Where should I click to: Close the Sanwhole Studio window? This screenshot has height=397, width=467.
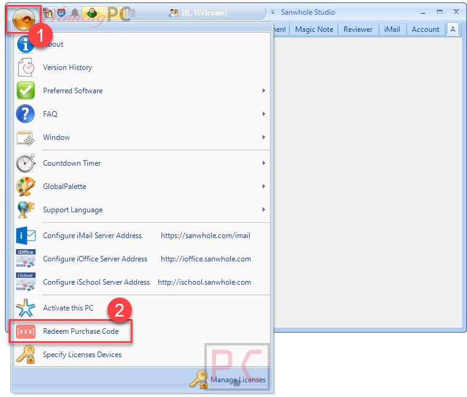pos(456,12)
